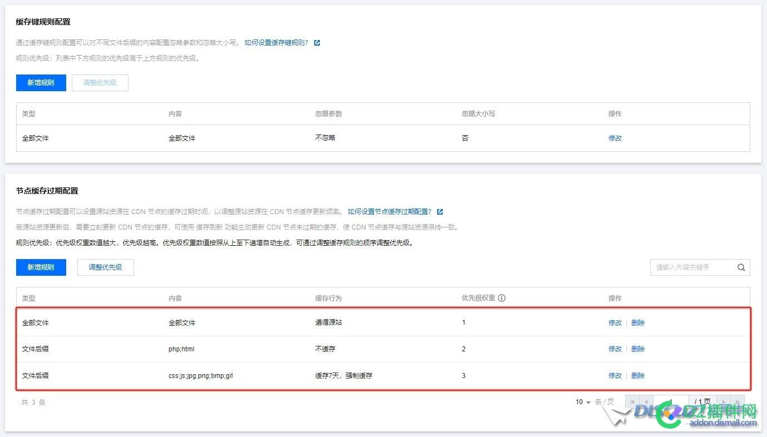Click the php;html content cell
The image size is (767, 437).
click(x=181, y=349)
